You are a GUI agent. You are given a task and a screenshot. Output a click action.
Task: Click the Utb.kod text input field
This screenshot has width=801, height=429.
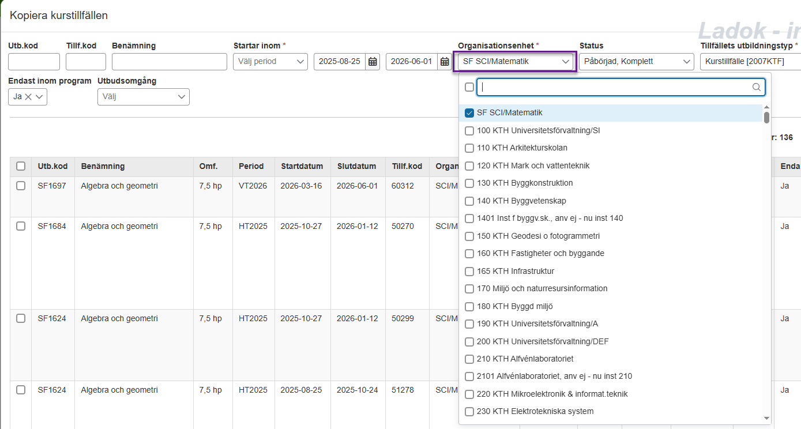34,62
